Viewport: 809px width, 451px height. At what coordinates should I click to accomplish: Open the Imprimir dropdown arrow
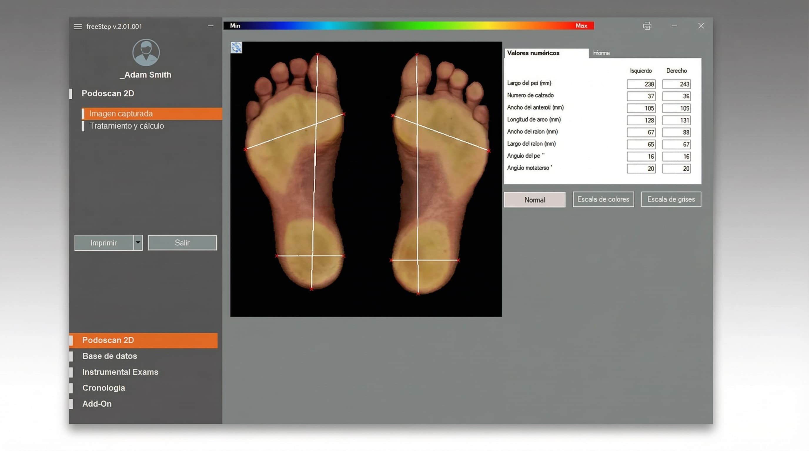138,243
